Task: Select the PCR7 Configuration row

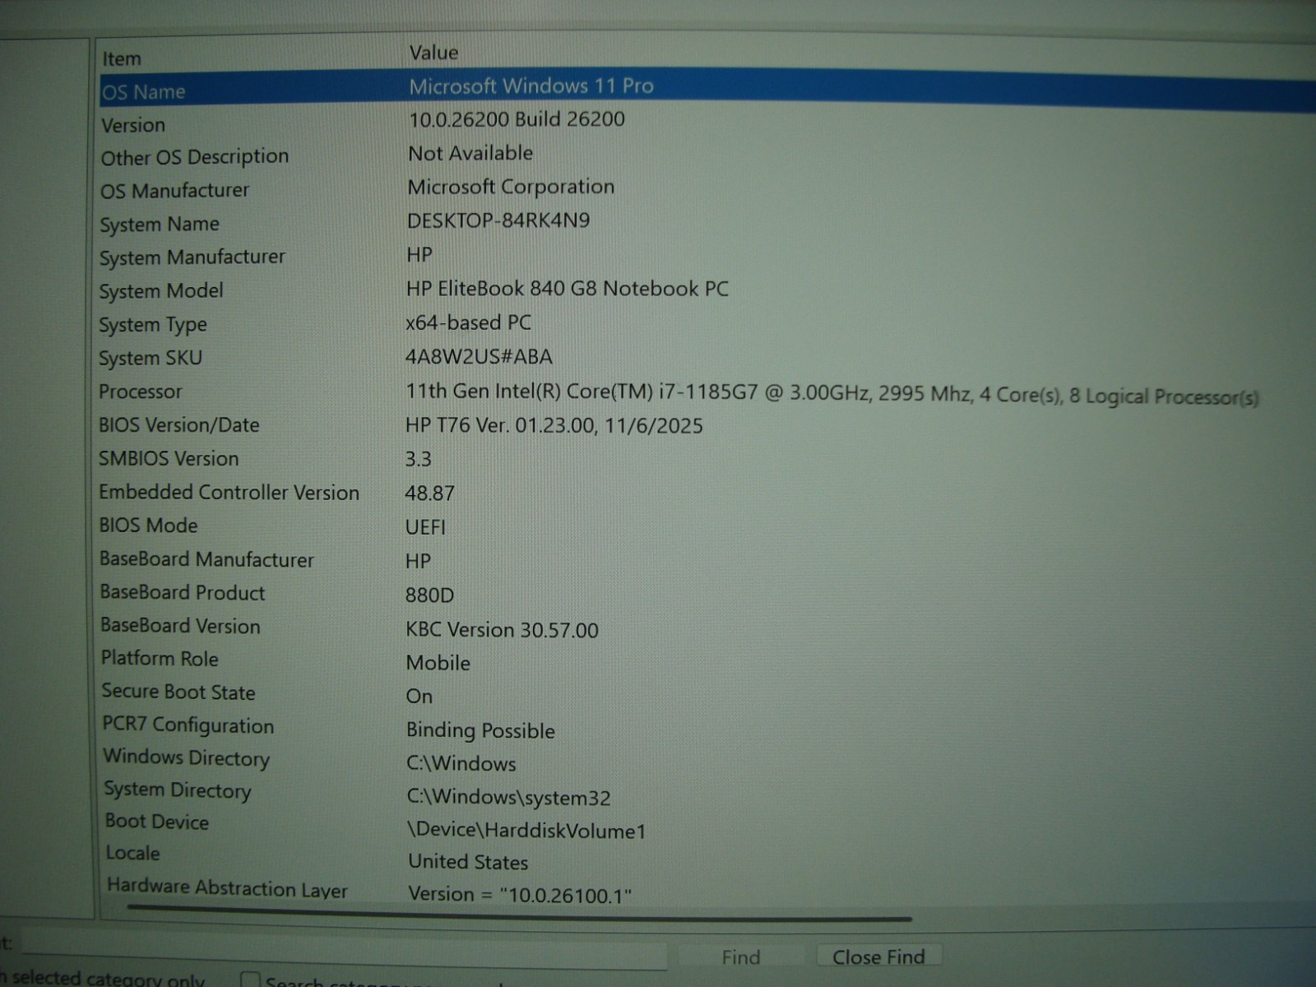Action: 706,727
